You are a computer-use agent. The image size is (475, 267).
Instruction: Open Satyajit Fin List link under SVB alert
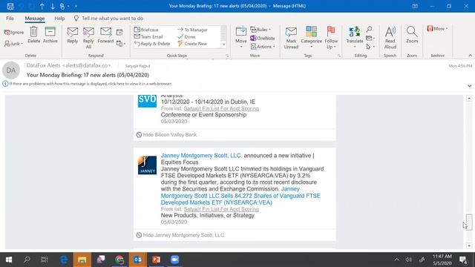pos(221,108)
